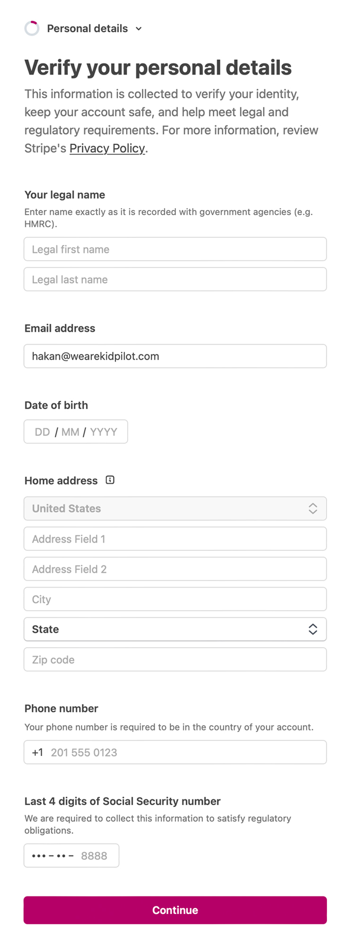This screenshot has width=350, height=947.
Task: Click the Address Field 1 input
Action: (x=175, y=539)
